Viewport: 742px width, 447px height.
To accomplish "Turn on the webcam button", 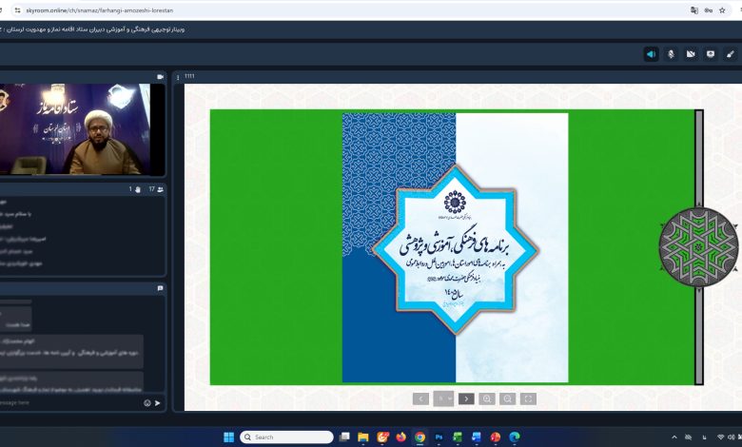I will tap(691, 54).
